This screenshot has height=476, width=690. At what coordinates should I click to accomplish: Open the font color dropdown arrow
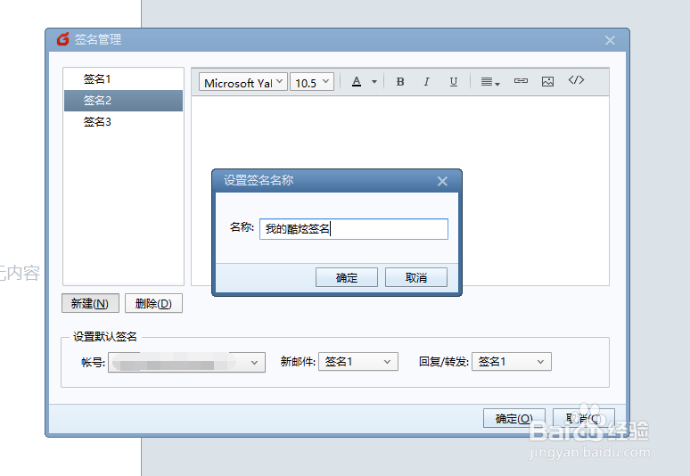coord(374,82)
